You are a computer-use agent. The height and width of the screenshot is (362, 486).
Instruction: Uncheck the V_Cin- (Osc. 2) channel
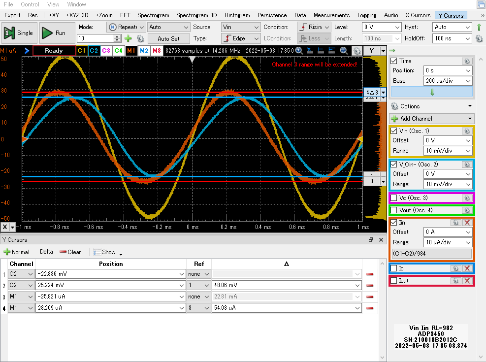(x=394, y=165)
